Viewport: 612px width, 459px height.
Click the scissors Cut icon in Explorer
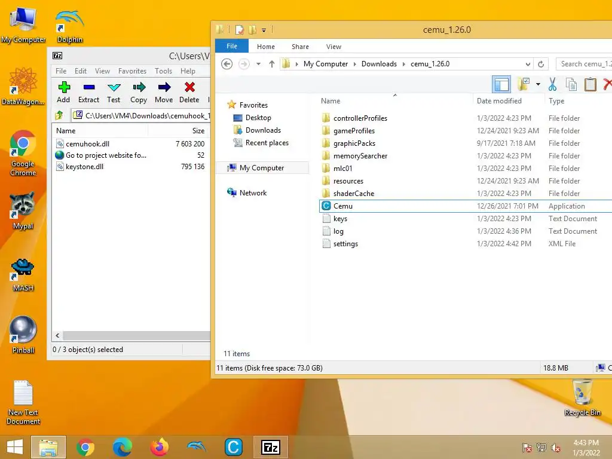[552, 84]
